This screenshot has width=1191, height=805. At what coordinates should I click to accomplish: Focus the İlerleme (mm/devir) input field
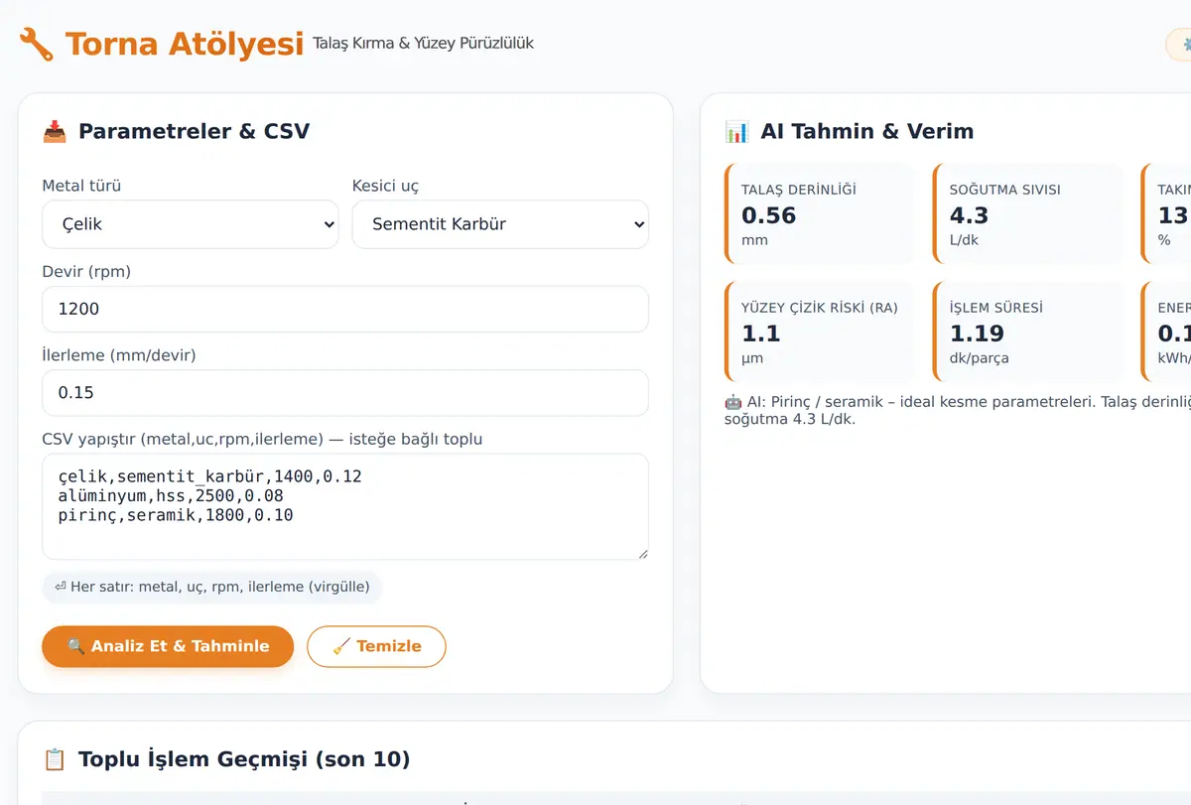click(345, 392)
